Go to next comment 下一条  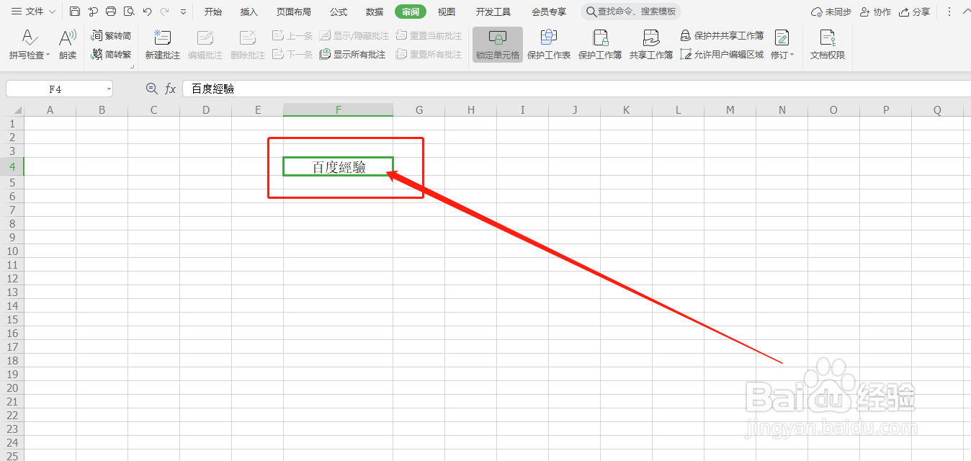pos(292,55)
